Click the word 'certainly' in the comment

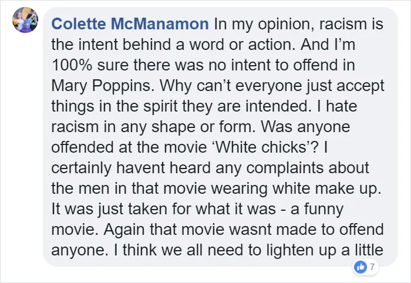pos(82,169)
